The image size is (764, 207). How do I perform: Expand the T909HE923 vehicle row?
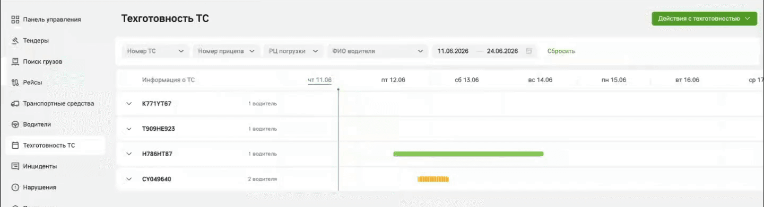(x=129, y=129)
